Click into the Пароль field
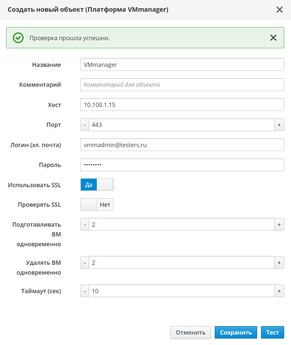 [182, 165]
